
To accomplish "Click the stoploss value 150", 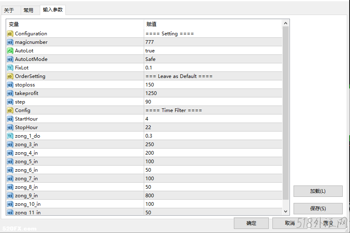I will pyautogui.click(x=149, y=85).
